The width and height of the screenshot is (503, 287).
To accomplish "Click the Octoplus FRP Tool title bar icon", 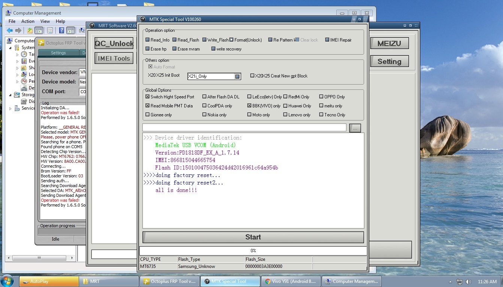I will pos(41,43).
